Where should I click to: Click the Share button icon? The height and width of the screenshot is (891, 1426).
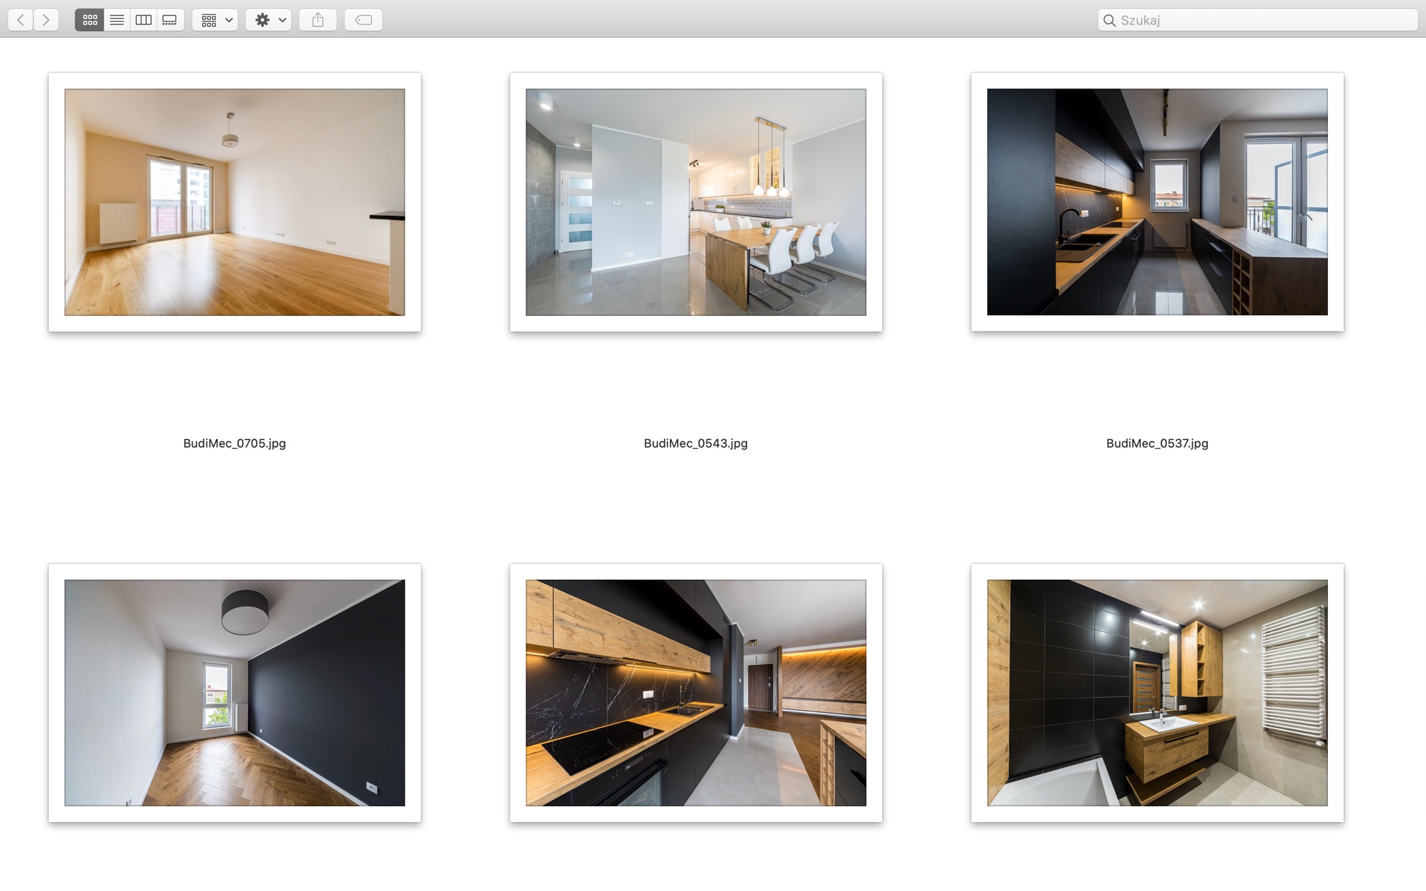[318, 20]
